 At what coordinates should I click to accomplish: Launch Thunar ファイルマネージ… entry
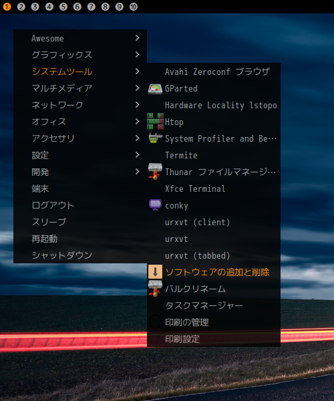coord(214,172)
